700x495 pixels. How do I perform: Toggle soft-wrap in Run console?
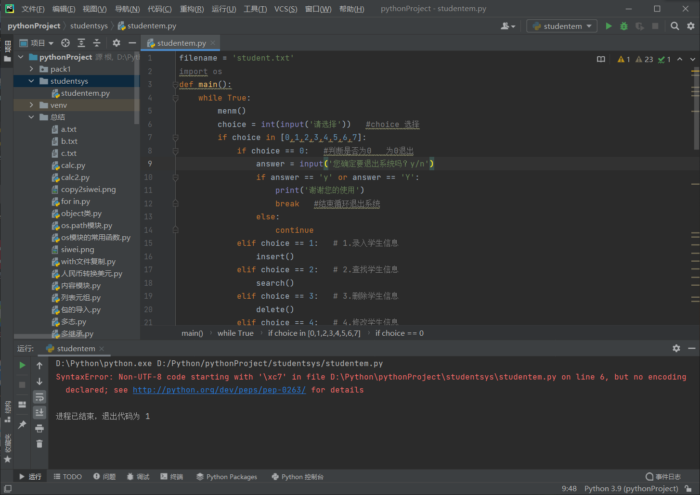point(39,397)
